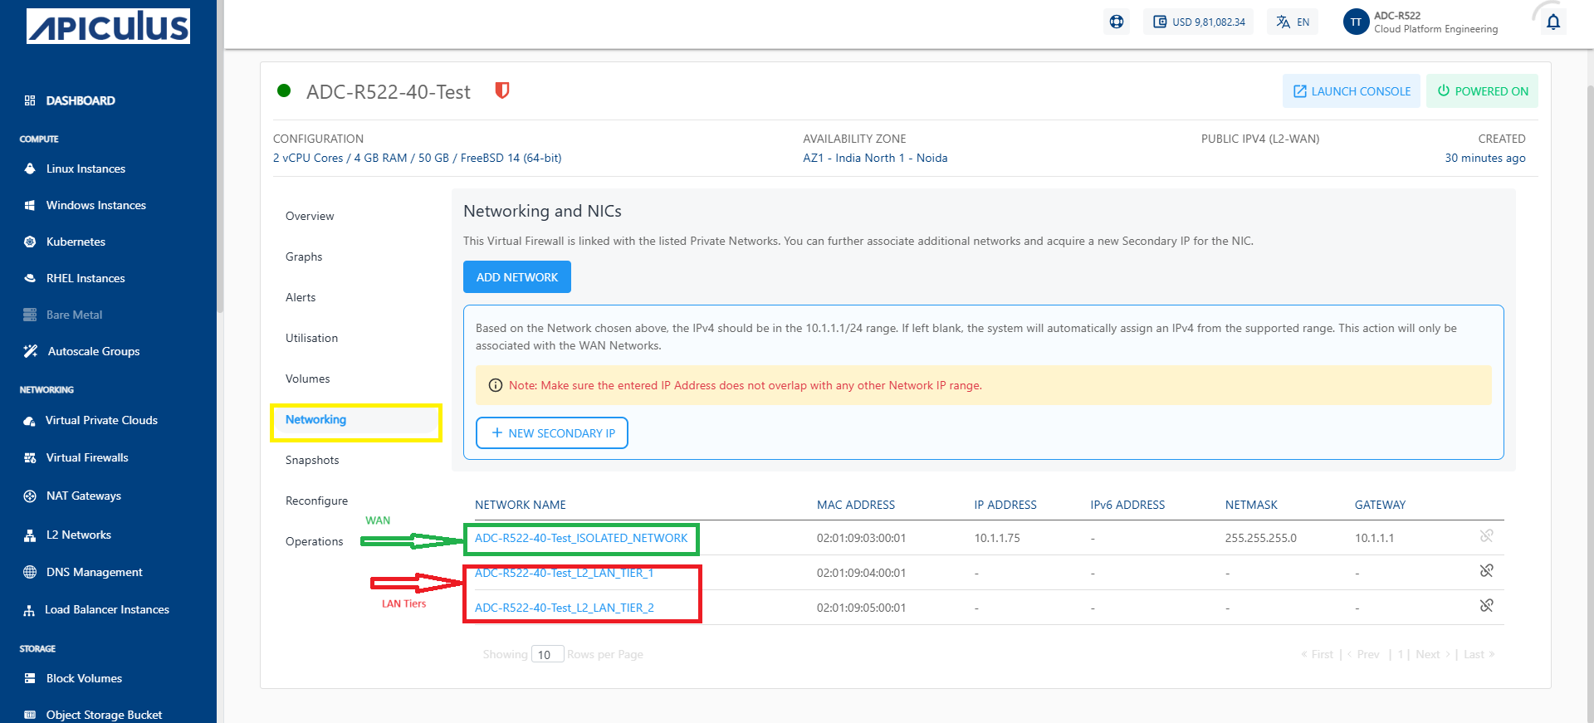Go to Dashboard in the sidebar

click(x=81, y=100)
